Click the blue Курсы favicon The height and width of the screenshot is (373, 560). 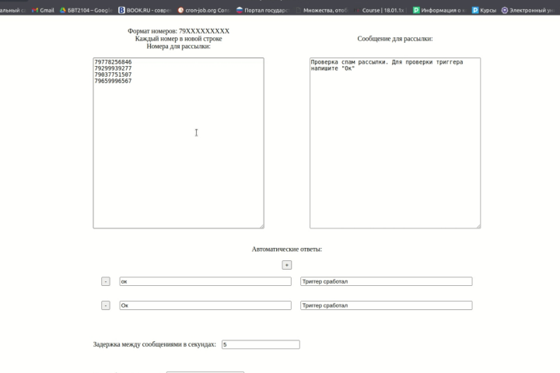[x=475, y=10]
